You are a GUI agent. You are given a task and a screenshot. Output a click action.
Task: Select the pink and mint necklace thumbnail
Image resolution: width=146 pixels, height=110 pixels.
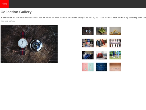coord(88,67)
